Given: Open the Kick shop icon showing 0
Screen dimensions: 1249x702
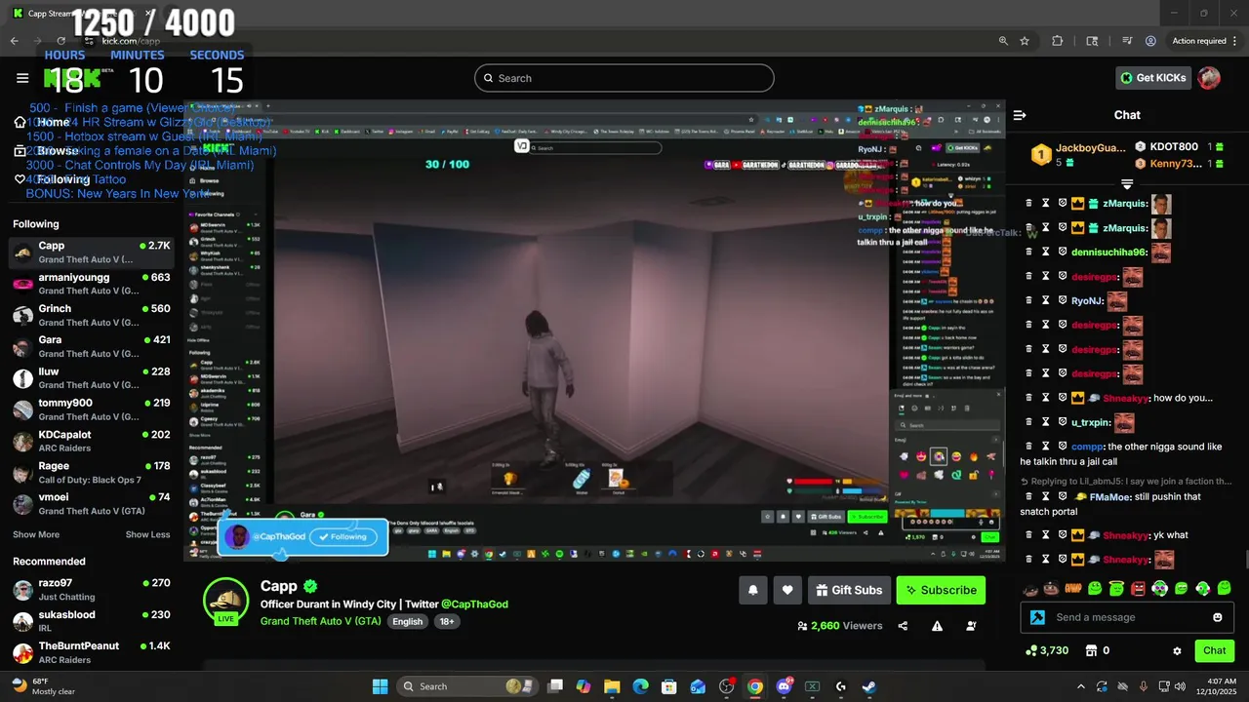Looking at the screenshot, I should [1097, 650].
